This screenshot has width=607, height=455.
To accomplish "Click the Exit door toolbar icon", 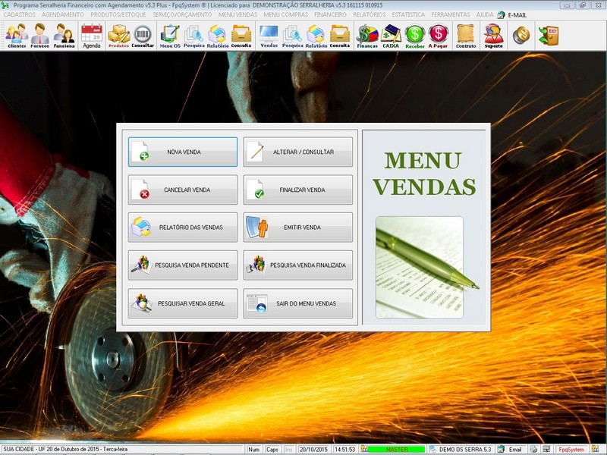I will coord(549,35).
